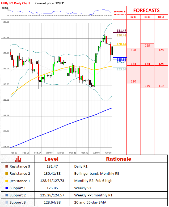The width and height of the screenshot is (169, 207).
Task: Select the 'Q4 13' forecast column header
Action: [x=161, y=17]
